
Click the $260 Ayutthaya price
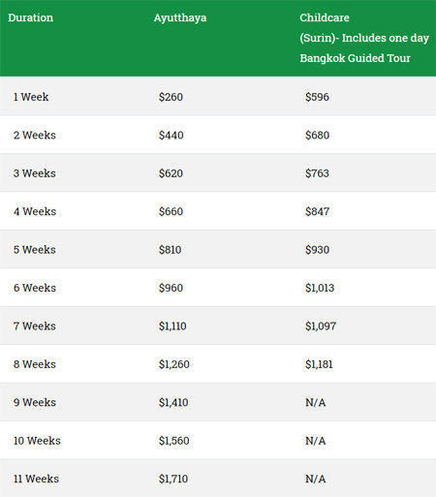click(171, 97)
